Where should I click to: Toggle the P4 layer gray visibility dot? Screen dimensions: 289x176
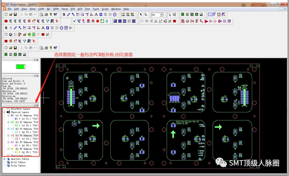click(x=12, y=135)
